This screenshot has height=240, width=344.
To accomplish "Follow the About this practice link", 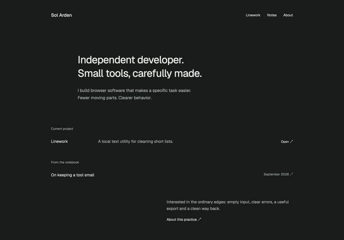I will tap(183, 220).
